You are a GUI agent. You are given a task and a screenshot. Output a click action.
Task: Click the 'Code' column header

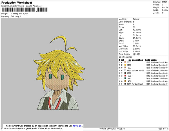click(x=148, y=60)
